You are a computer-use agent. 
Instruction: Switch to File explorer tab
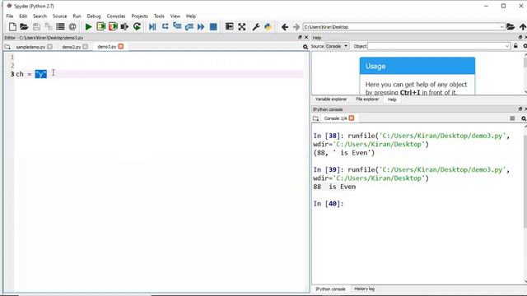coord(367,99)
